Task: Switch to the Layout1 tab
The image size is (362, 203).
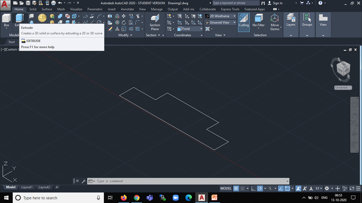Action: tap(27, 187)
